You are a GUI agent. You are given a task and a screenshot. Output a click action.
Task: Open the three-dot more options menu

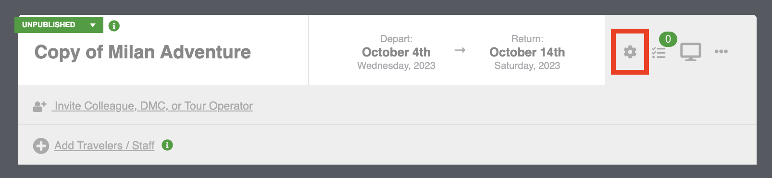pos(721,52)
